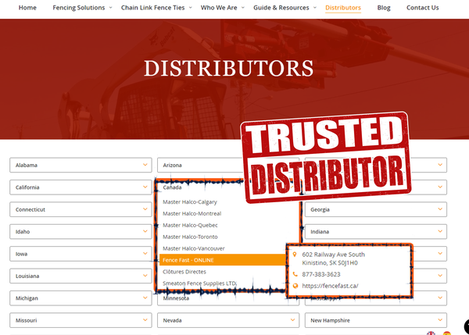This screenshot has width=469, height=335.
Task: Expand the New Hampshire dropdown
Action: pyautogui.click(x=376, y=320)
